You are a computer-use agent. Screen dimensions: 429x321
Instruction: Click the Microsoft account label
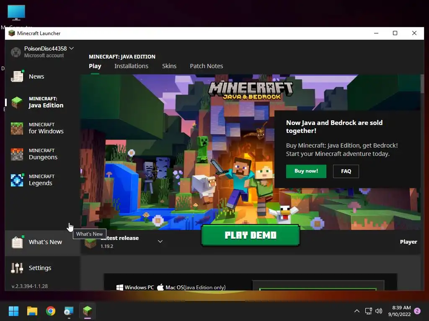click(x=44, y=56)
